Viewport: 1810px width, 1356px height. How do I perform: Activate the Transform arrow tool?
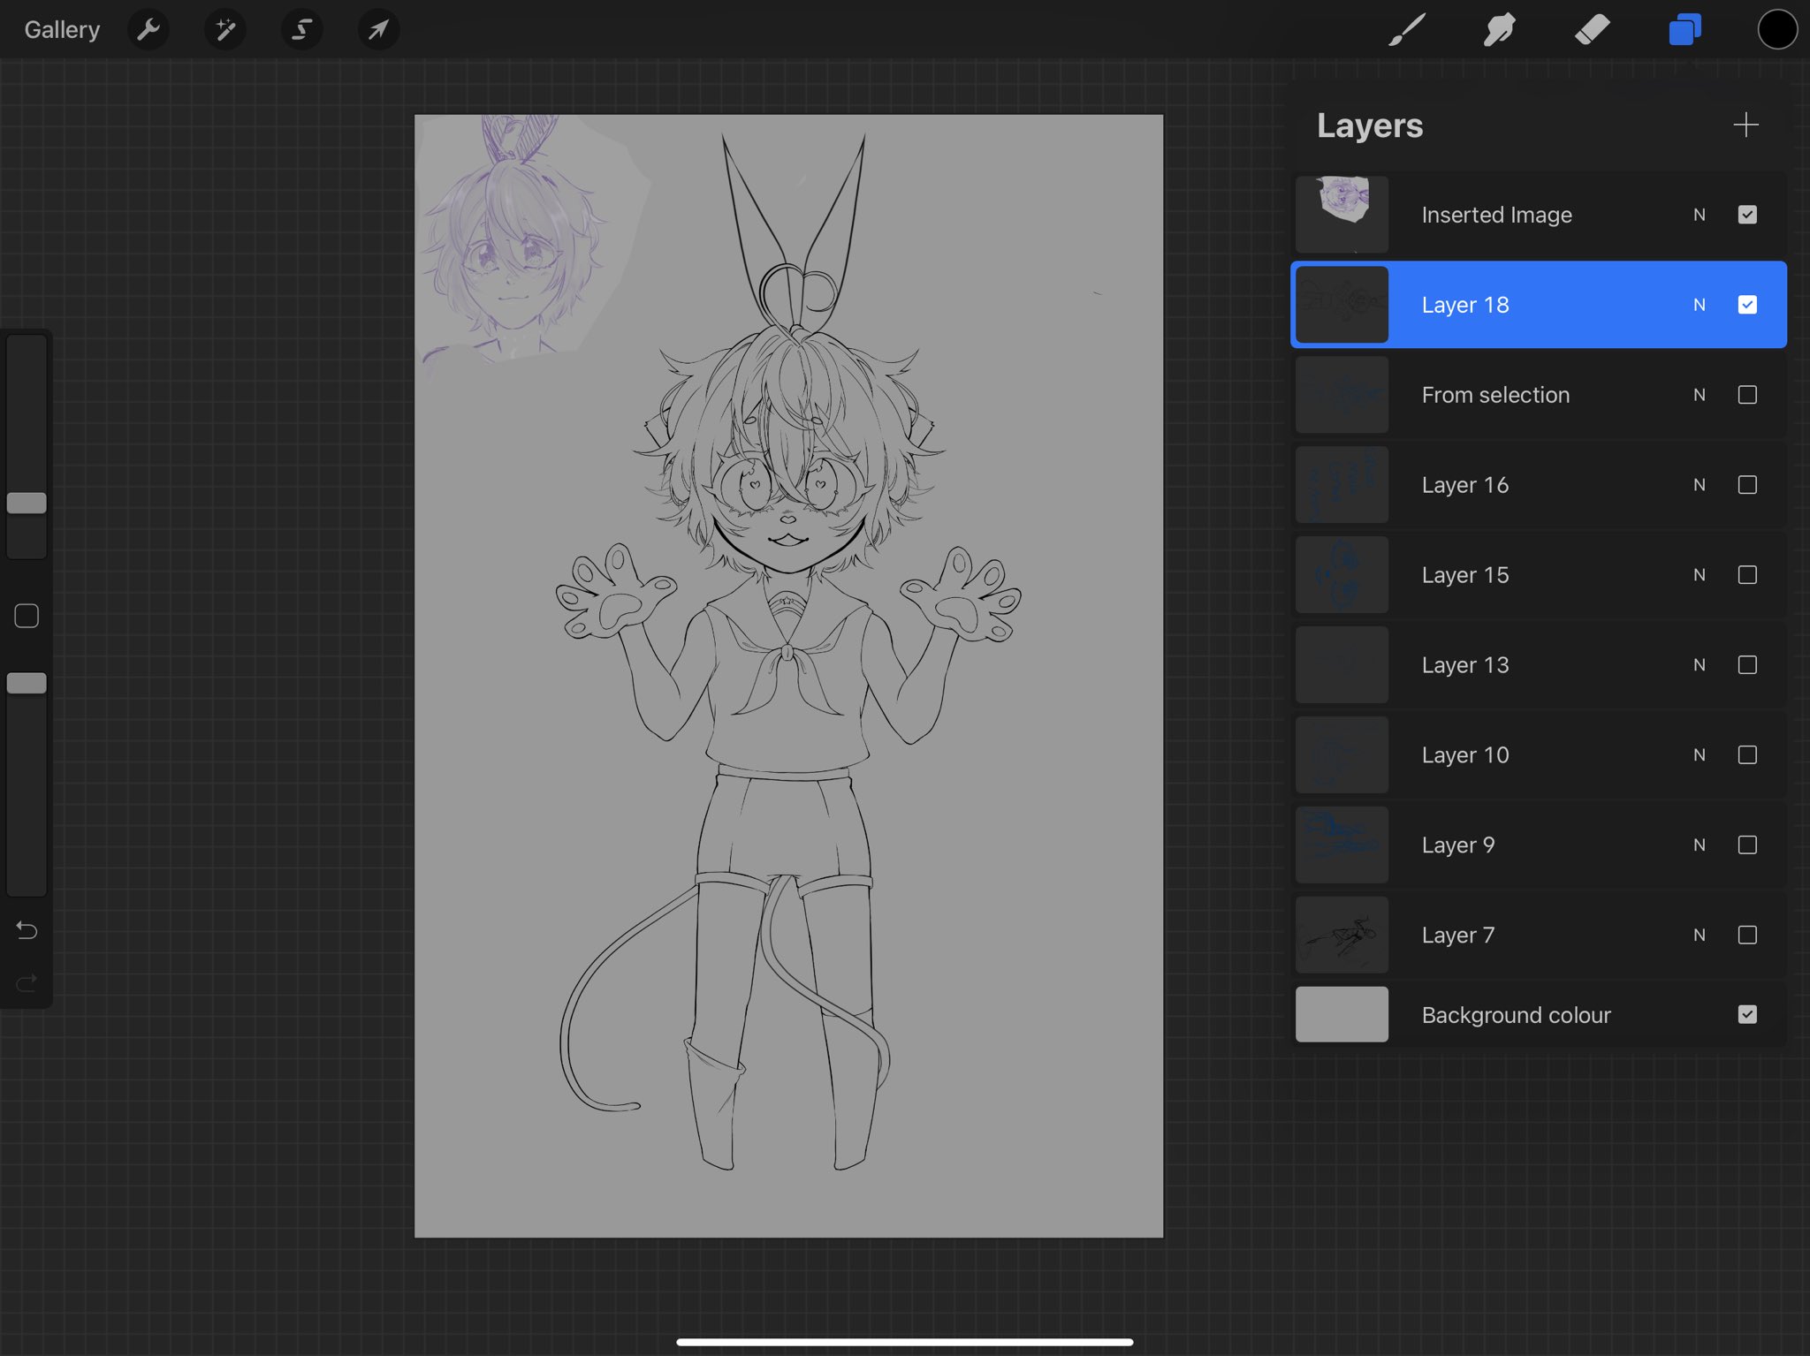tap(378, 30)
